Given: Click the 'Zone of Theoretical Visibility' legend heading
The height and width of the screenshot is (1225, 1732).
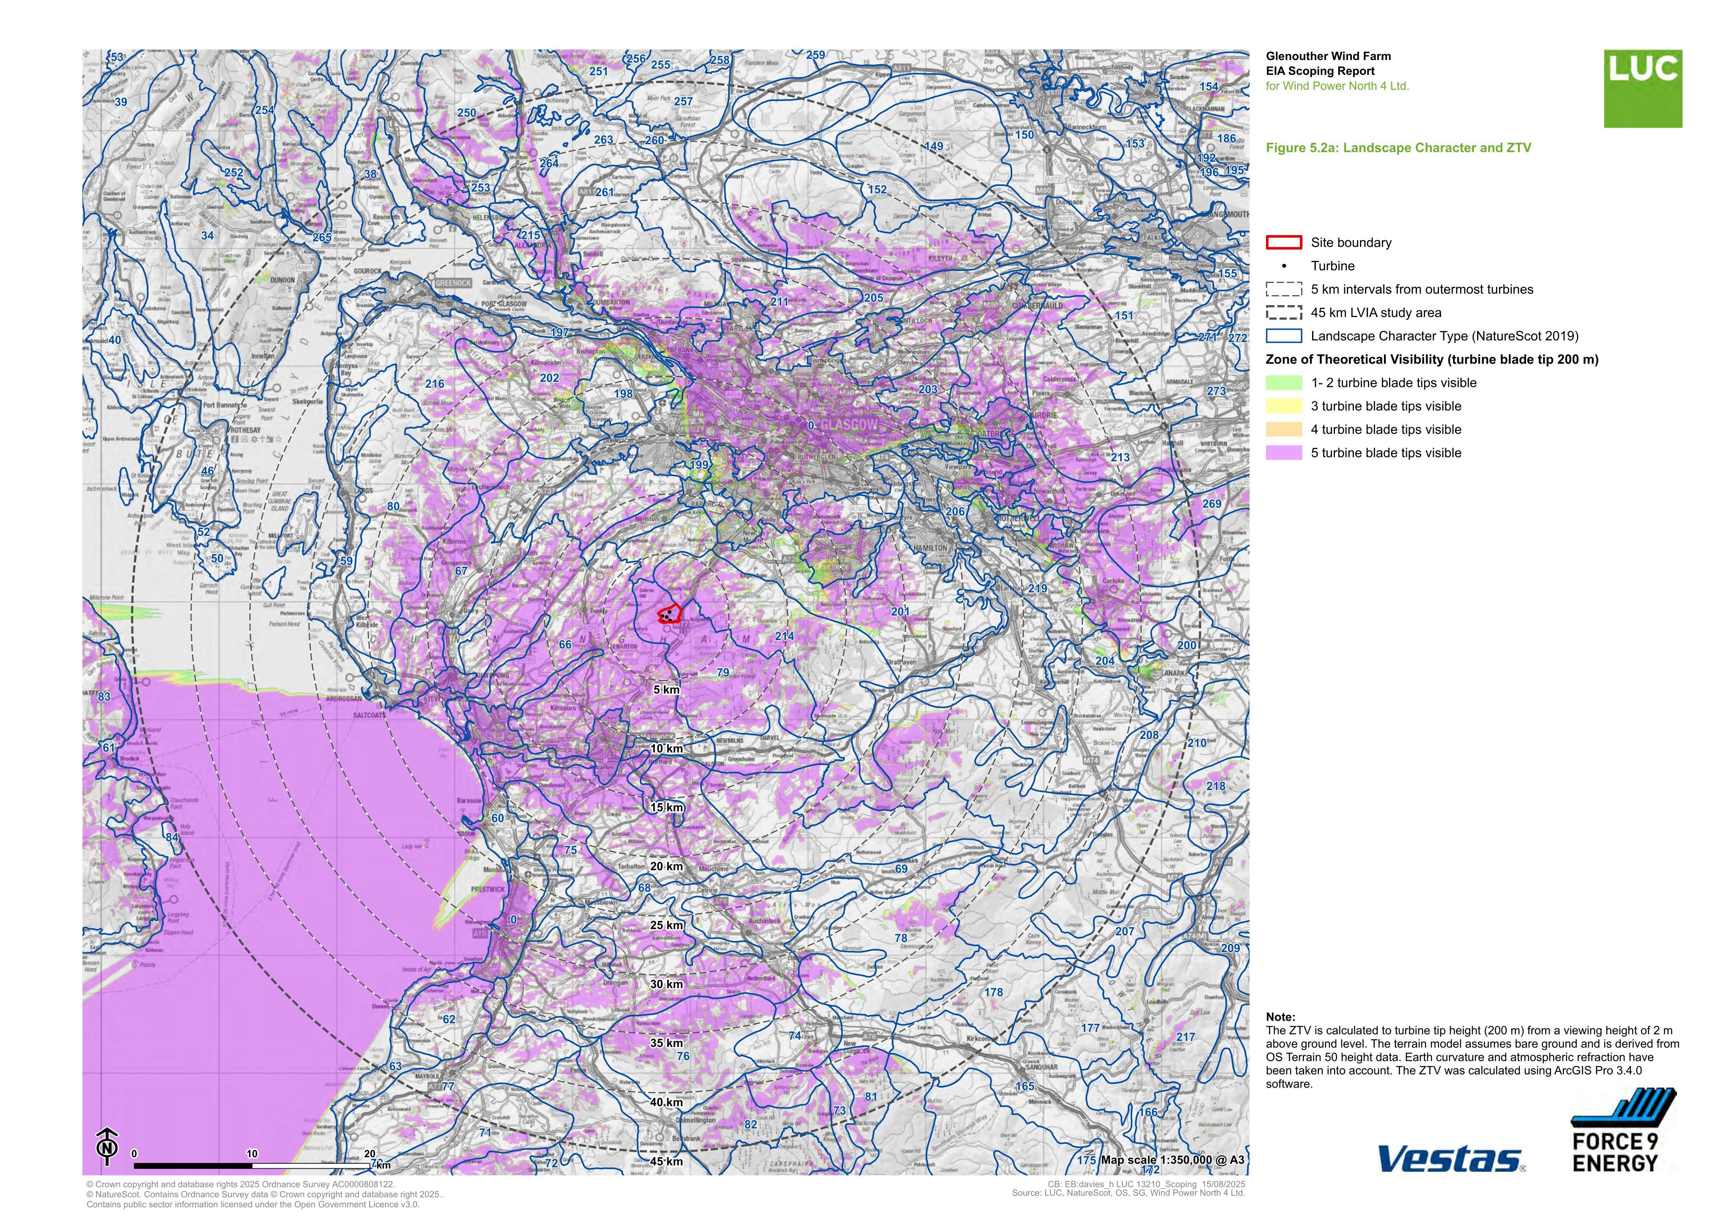Looking at the screenshot, I should pos(1432,360).
